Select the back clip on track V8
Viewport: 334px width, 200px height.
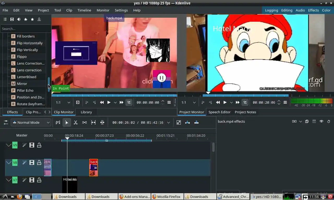click(x=94, y=168)
